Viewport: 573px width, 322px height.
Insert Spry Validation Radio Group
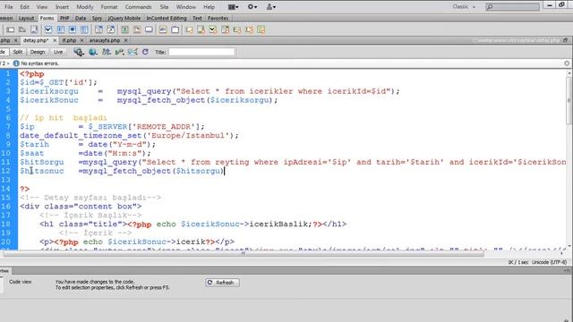pyautogui.click(x=261, y=30)
